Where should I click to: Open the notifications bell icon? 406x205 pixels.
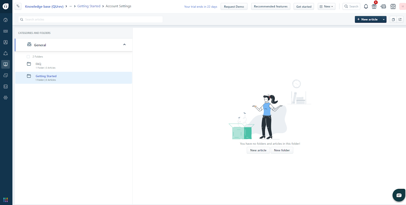tap(366, 7)
